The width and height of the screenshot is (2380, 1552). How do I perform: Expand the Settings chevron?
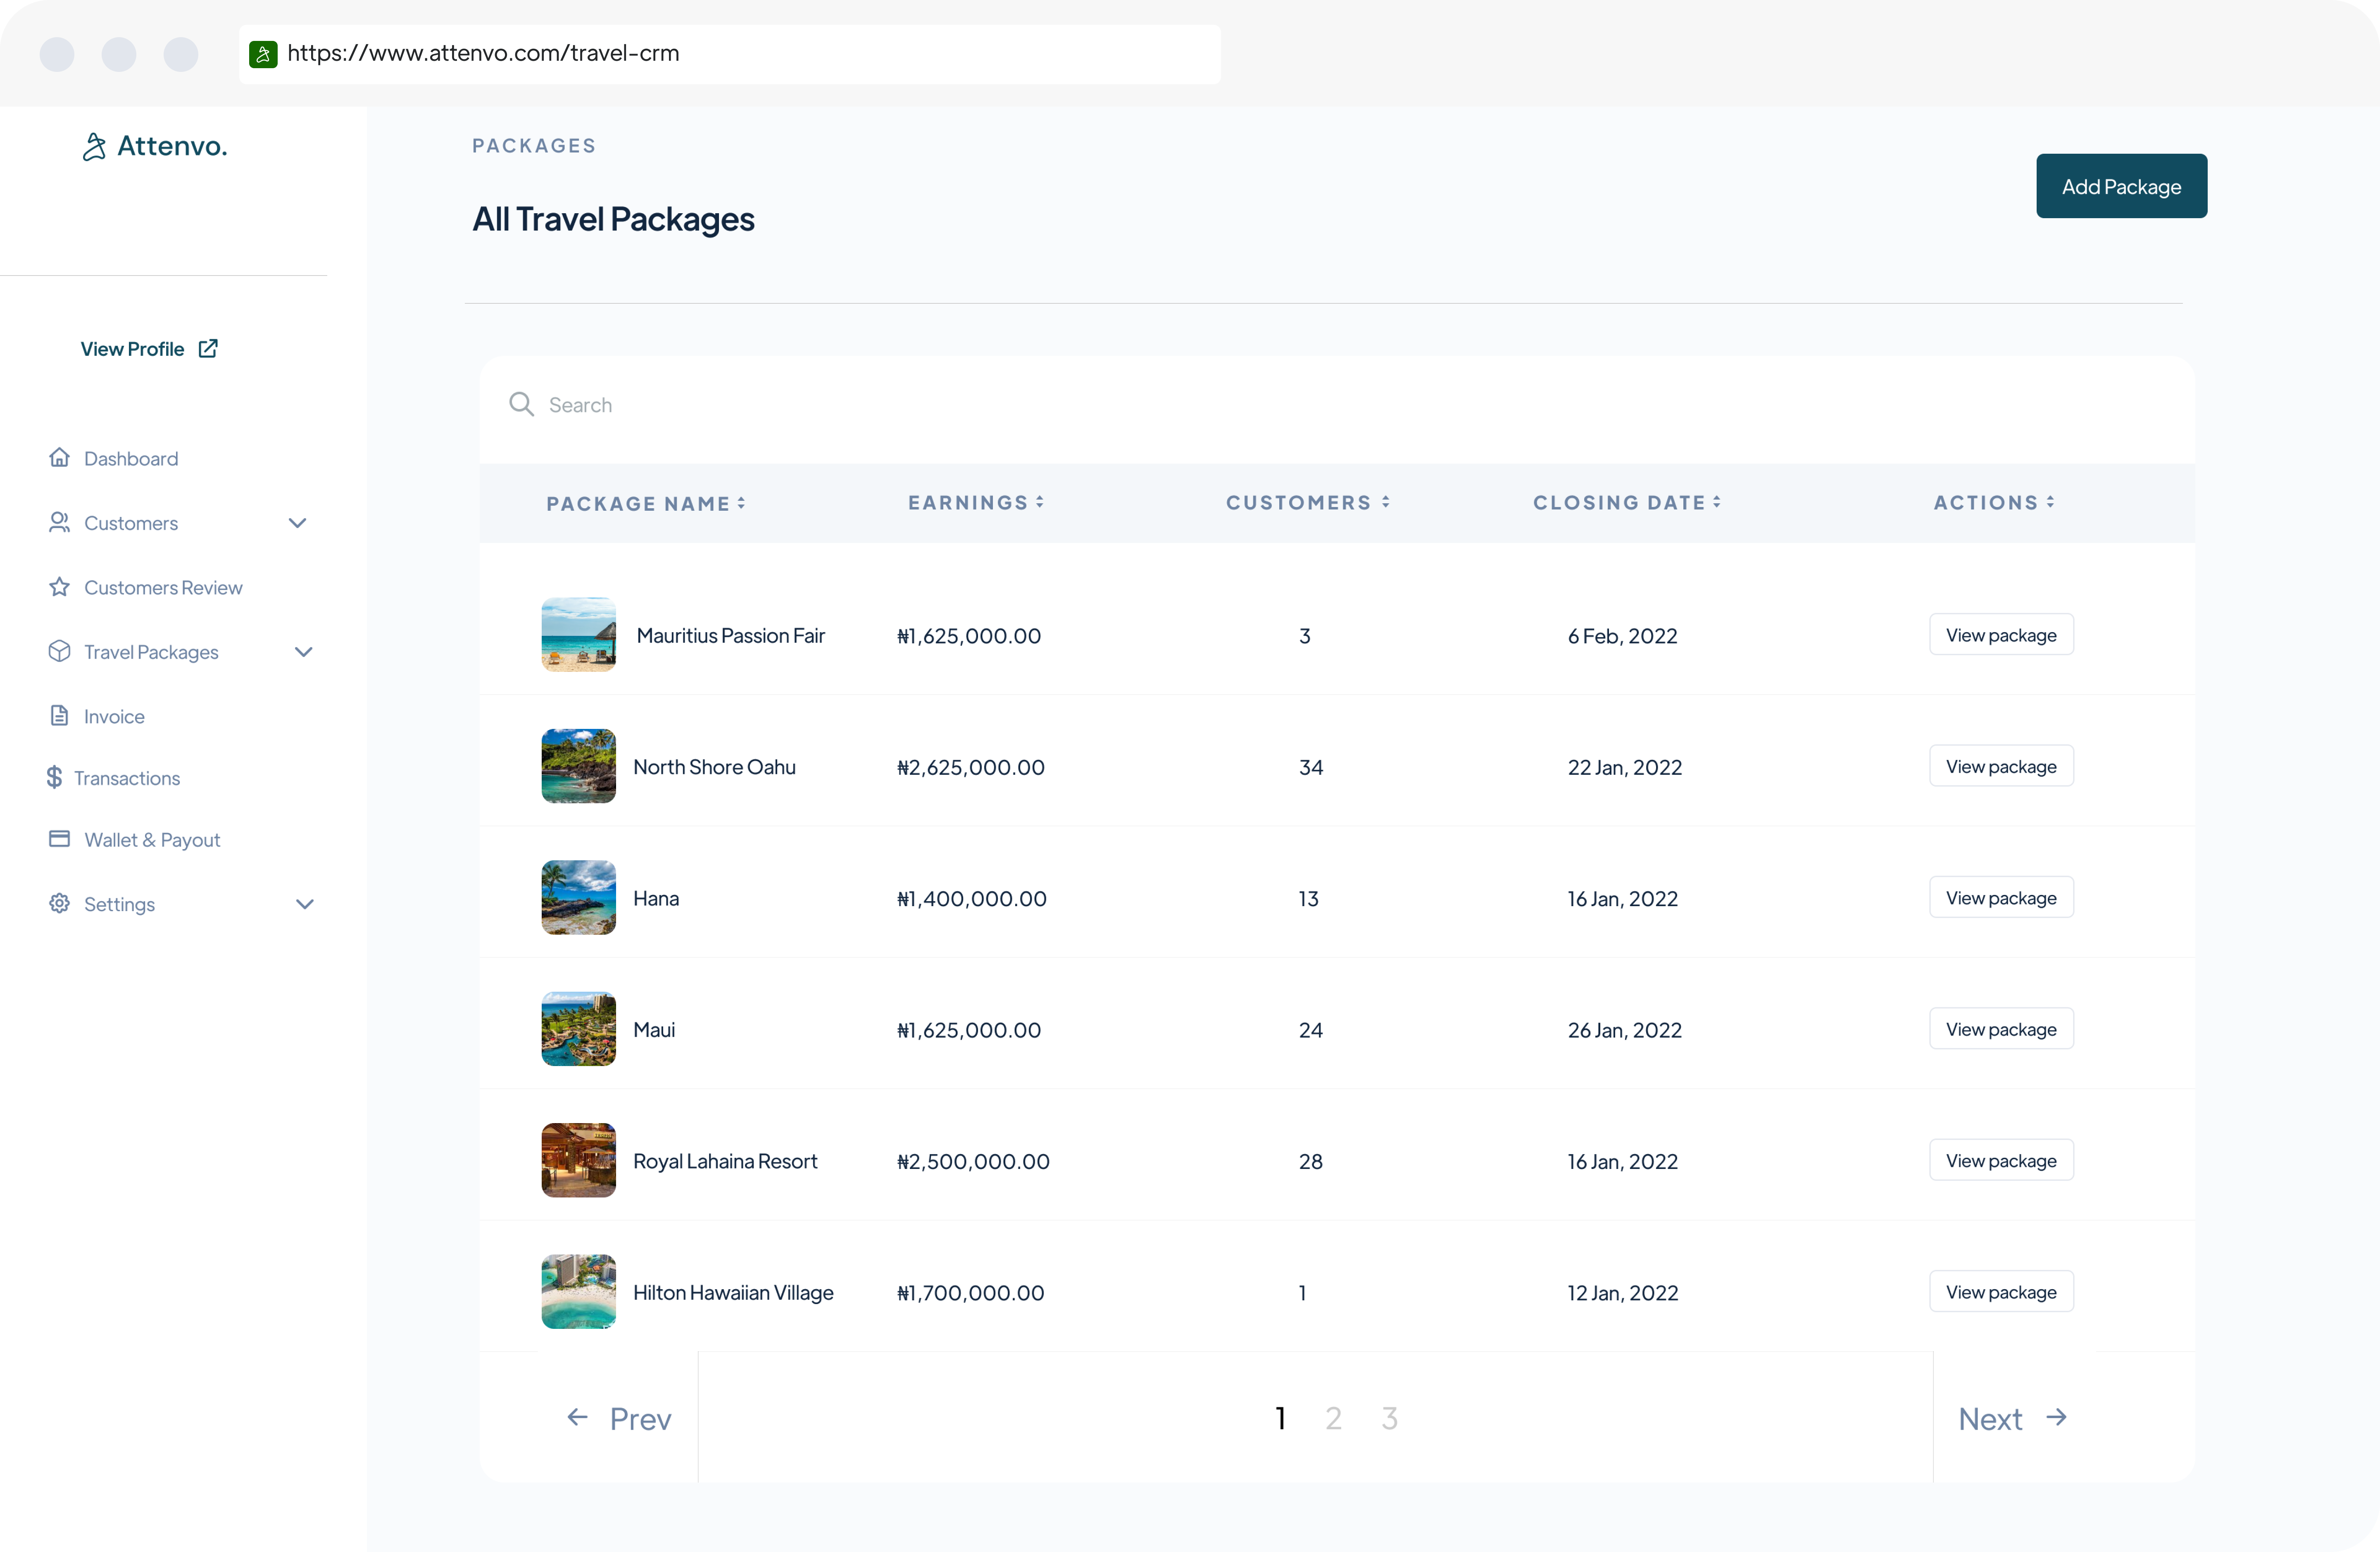[x=305, y=904]
